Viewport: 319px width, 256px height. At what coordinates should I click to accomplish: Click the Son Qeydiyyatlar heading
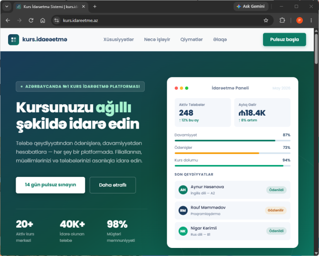click(x=194, y=174)
